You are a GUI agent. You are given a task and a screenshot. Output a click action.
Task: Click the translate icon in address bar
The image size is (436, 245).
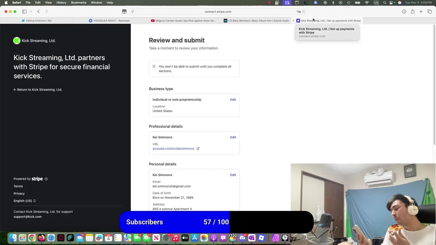coord(299,12)
